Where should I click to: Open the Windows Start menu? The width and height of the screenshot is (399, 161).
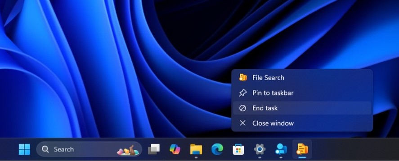pyautogui.click(x=24, y=149)
